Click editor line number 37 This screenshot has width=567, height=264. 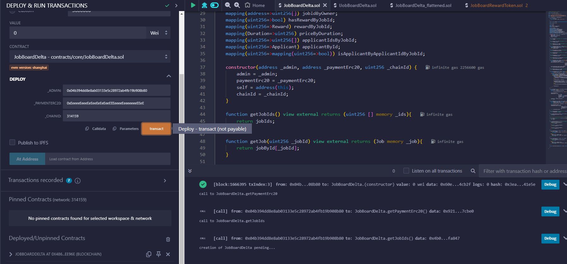coord(202,67)
